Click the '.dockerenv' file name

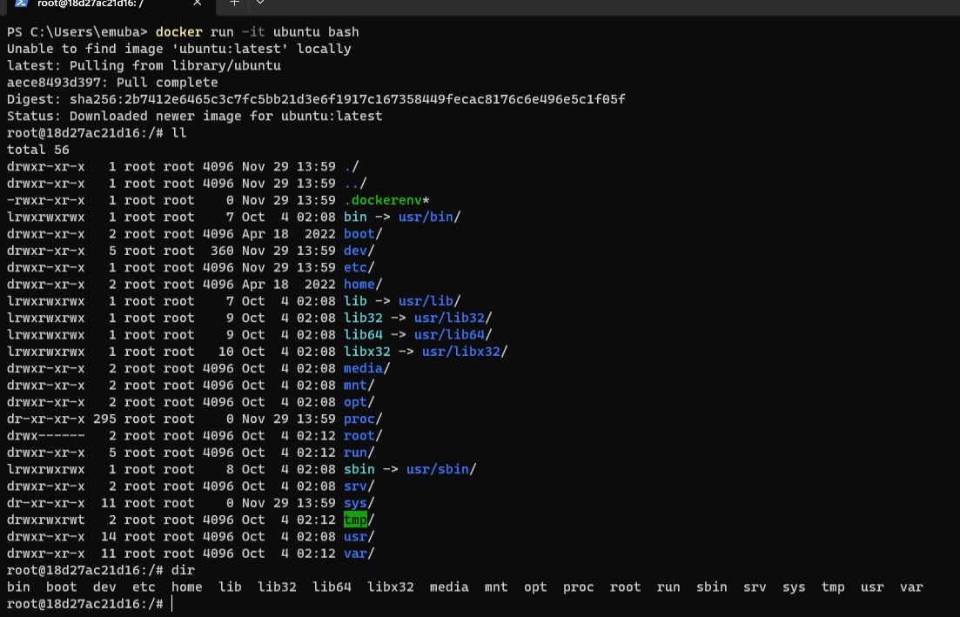(383, 200)
